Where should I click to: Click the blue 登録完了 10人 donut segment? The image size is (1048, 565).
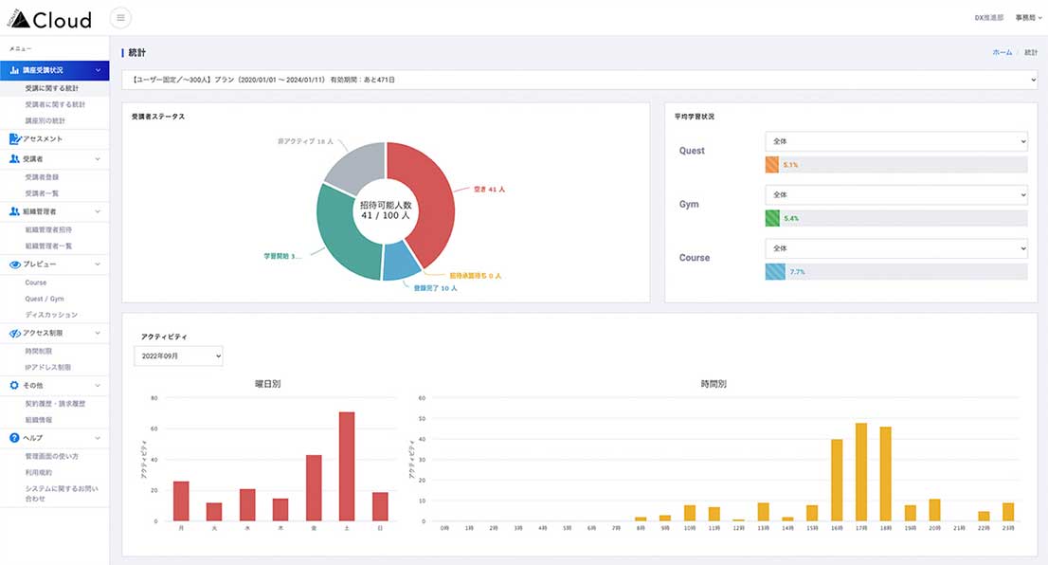(x=401, y=261)
